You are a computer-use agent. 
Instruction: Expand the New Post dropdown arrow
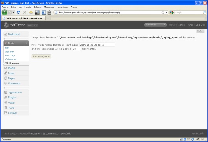(164, 25)
